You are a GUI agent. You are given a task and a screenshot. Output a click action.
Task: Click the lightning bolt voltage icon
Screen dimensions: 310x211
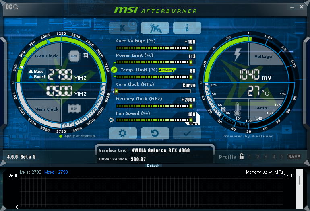point(238,55)
